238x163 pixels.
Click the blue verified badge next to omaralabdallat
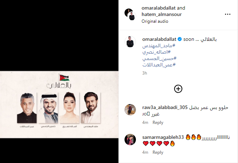click(x=180, y=39)
